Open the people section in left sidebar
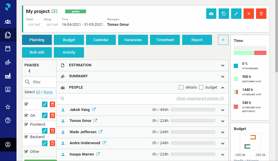 click(x=8, y=22)
